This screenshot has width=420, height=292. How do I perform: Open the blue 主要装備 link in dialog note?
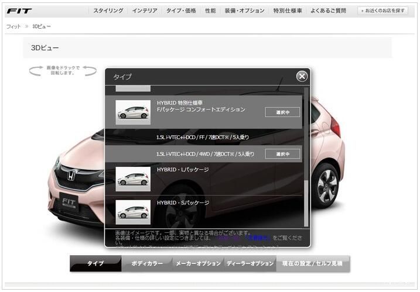point(258,238)
